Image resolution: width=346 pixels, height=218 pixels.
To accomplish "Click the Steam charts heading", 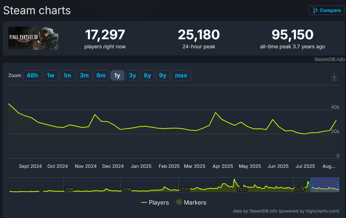I will [x=37, y=11].
